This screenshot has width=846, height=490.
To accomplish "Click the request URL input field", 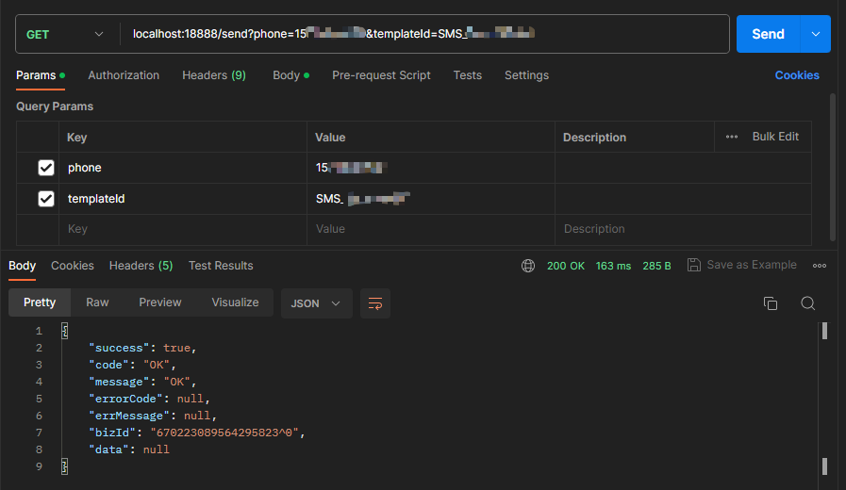I will point(423,34).
